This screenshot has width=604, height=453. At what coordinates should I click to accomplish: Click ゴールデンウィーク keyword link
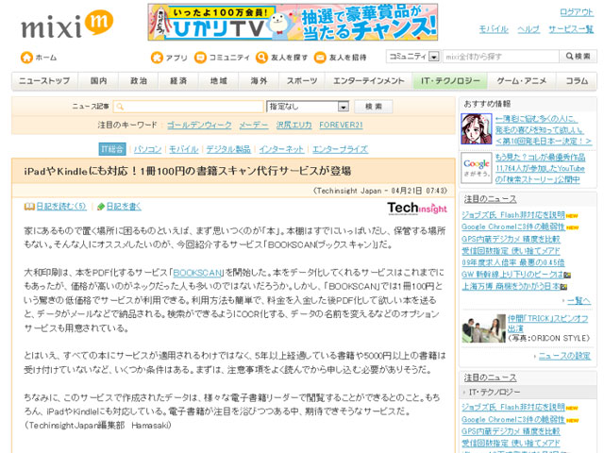tap(199, 126)
